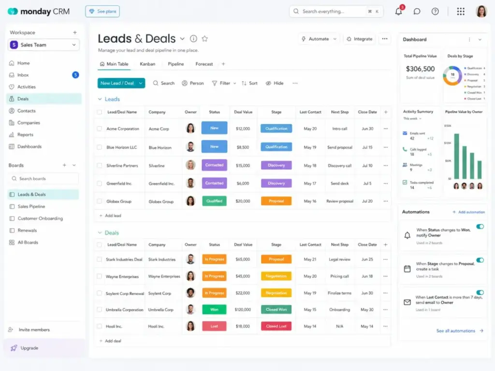Switch to the Pipeline tab

click(176, 64)
